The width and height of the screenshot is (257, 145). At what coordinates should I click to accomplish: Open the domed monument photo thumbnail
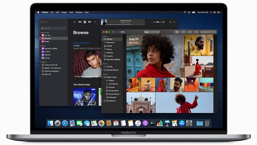[141, 103]
